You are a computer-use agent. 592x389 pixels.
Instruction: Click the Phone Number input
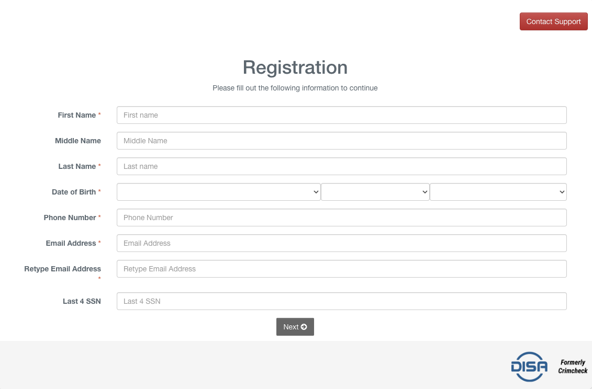tap(341, 218)
